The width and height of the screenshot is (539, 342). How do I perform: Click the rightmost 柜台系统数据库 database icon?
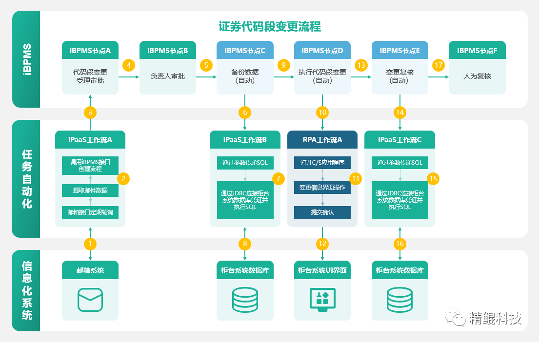coord(400,301)
